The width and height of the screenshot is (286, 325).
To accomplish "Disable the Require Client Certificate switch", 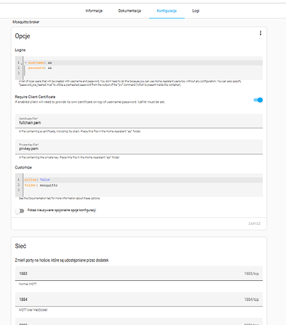I will point(258,100).
